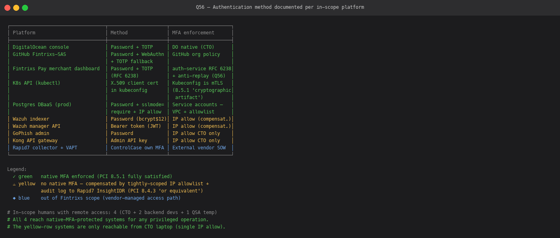Select the 'DigitalOcean console' cell

(41, 47)
